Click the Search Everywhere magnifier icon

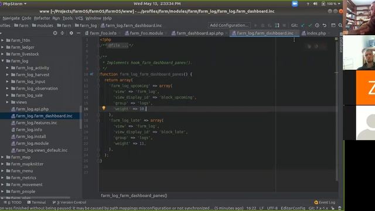click(x=340, y=25)
